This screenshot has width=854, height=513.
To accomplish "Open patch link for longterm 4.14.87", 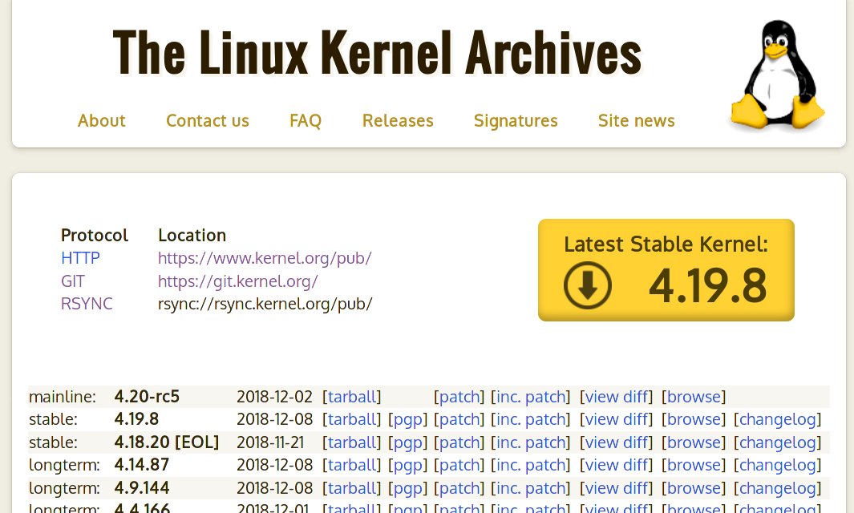I will tap(459, 466).
